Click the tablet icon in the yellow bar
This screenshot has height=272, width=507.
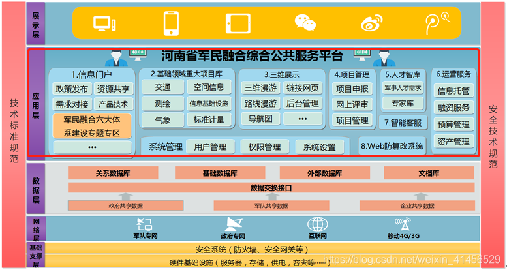tap(238, 23)
